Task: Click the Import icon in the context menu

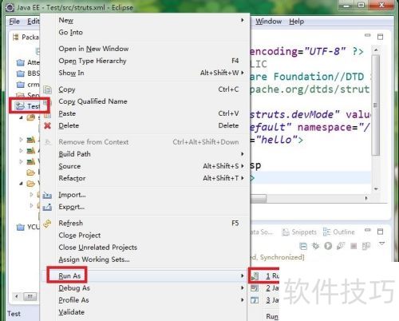Action: 47,195
